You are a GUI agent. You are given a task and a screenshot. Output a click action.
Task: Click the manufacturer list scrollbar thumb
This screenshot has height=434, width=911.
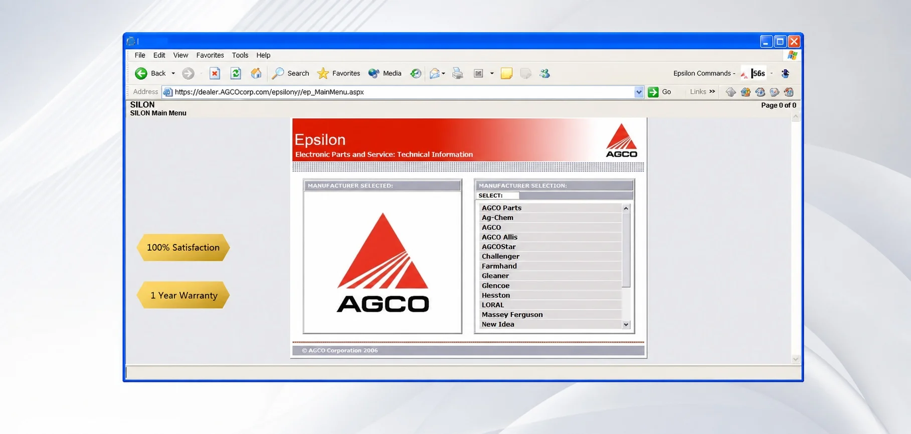626,250
